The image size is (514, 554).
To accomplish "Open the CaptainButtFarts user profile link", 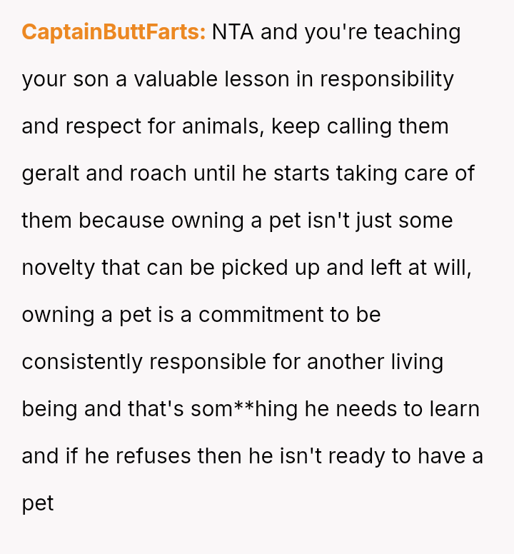I will [114, 32].
